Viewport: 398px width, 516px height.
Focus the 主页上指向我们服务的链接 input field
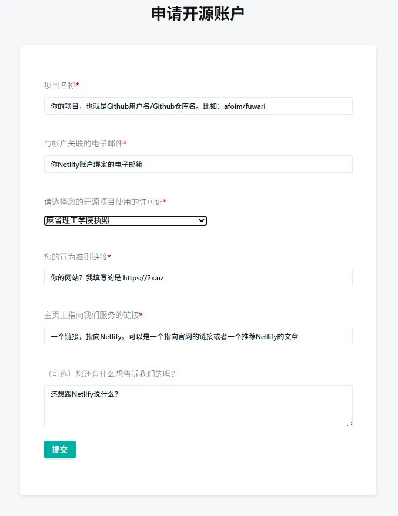click(x=198, y=336)
